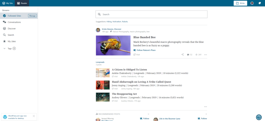Open notifications bell icon

(260, 3)
